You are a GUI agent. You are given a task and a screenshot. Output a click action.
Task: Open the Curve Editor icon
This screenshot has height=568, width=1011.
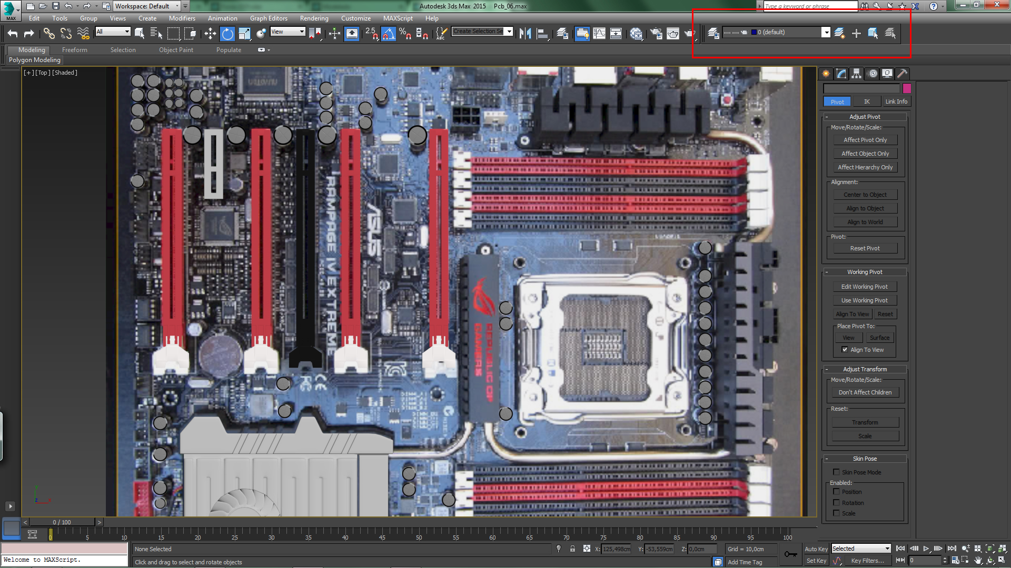599,34
